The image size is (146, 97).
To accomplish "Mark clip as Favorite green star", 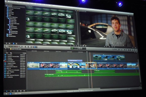I will tap(11, 46).
